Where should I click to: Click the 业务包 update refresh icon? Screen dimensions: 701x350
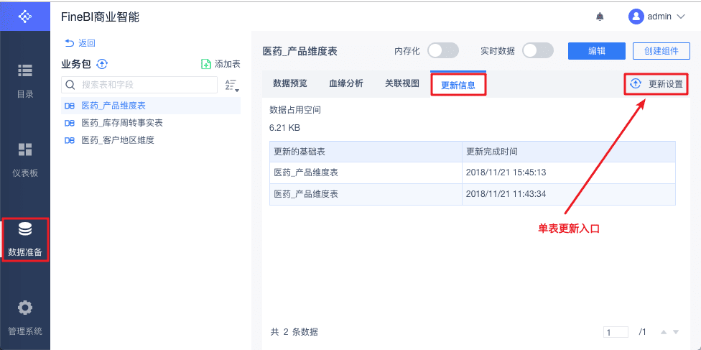(102, 64)
